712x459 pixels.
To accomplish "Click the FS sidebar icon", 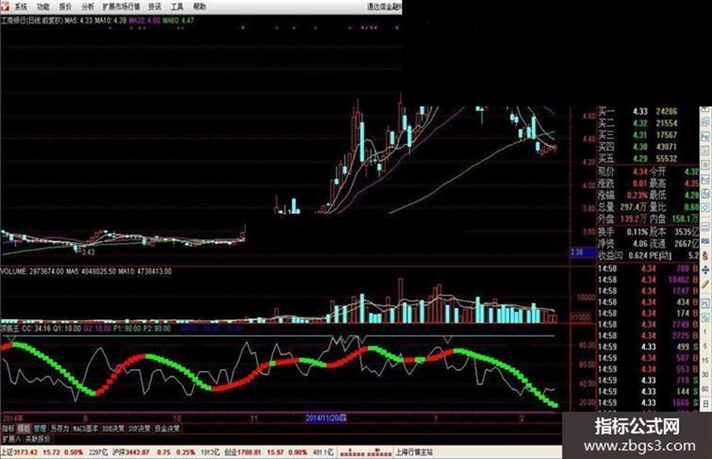I will tap(706, 303).
